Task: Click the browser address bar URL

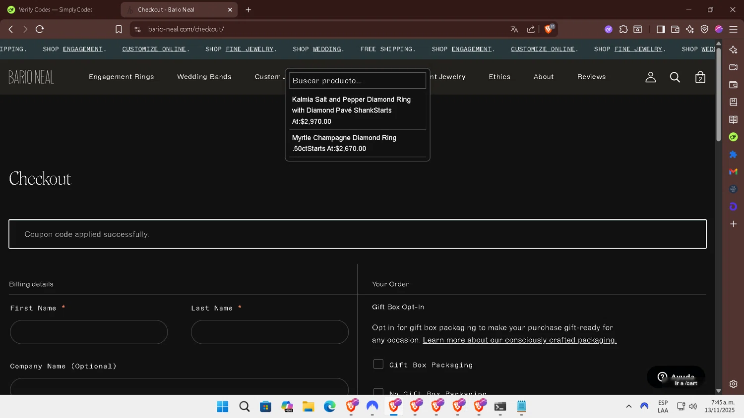Action: pyautogui.click(x=186, y=29)
